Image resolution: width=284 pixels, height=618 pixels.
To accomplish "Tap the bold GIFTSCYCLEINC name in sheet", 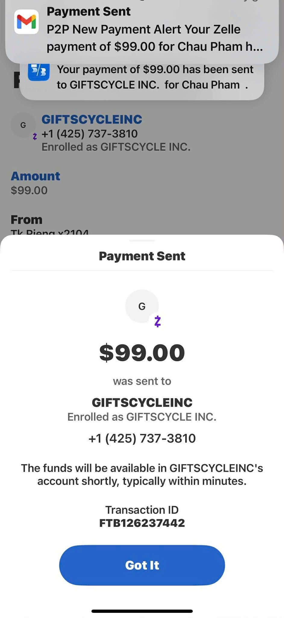I will 142,403.
